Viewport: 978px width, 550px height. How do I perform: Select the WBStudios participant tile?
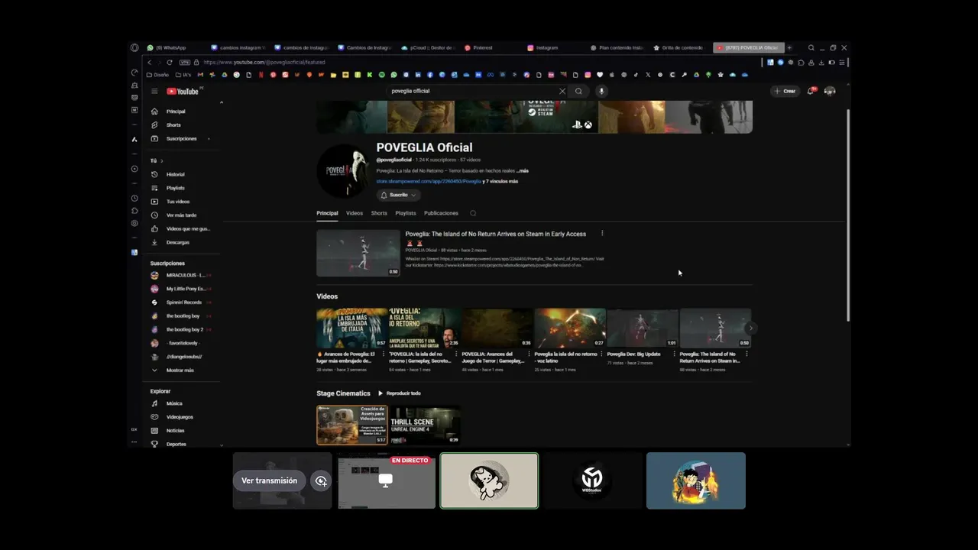pyautogui.click(x=592, y=480)
